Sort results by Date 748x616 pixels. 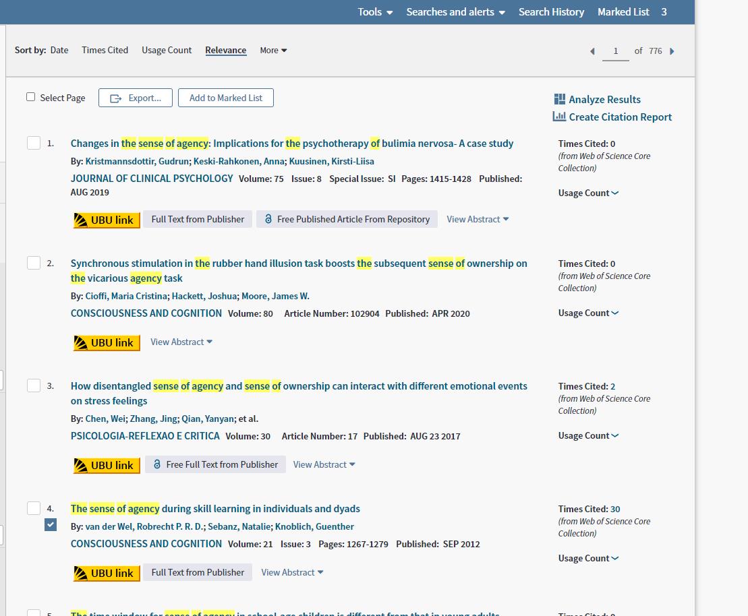tap(59, 50)
